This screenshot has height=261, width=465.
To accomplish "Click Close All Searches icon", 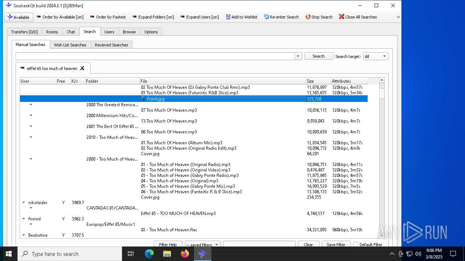I will coord(341,17).
